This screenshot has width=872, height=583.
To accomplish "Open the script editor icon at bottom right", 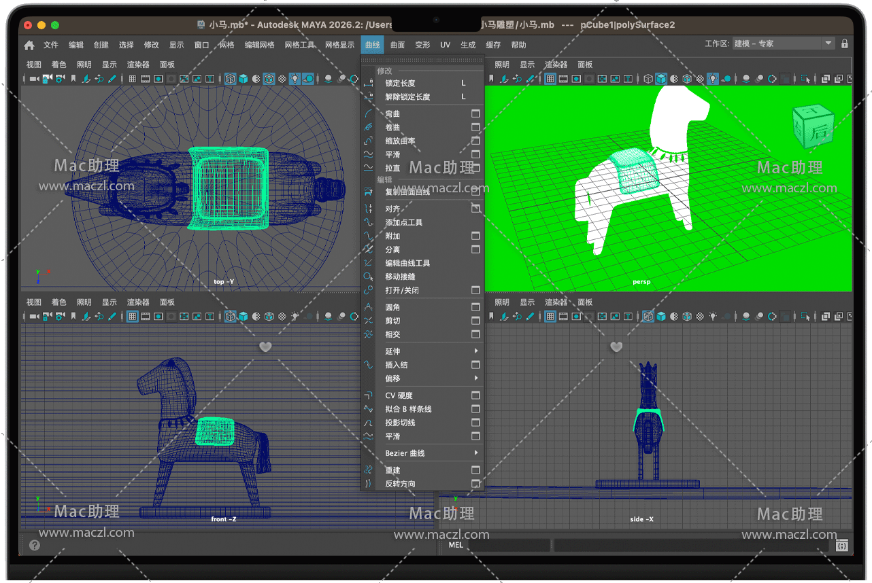I will tap(841, 545).
